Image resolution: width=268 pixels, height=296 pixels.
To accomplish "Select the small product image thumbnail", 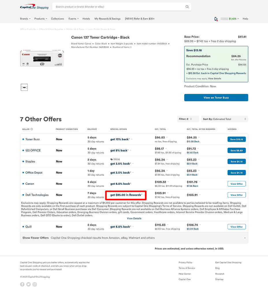I will [x=24, y=87].
